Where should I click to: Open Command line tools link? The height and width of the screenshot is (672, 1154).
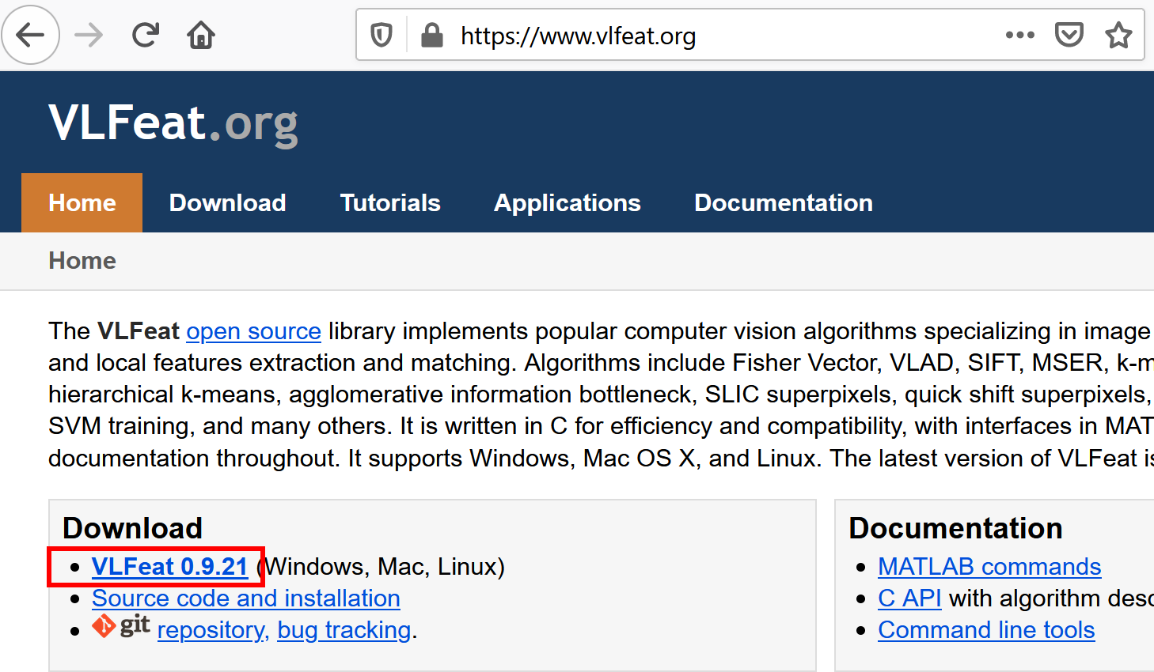[986, 630]
